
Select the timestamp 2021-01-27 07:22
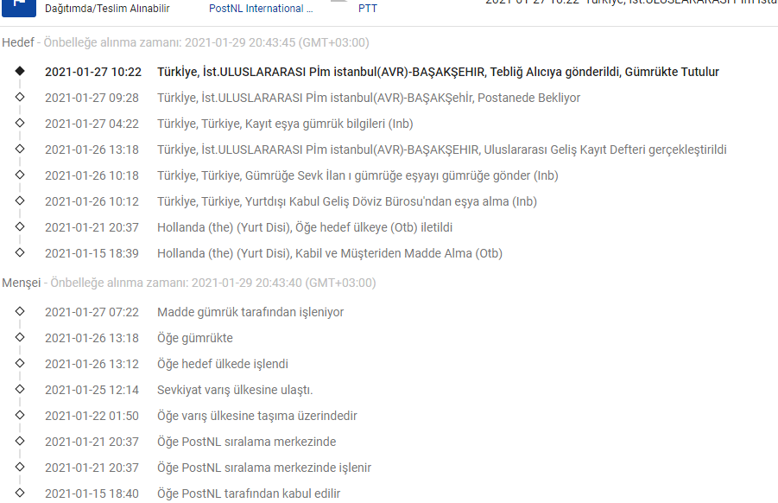[92, 312]
